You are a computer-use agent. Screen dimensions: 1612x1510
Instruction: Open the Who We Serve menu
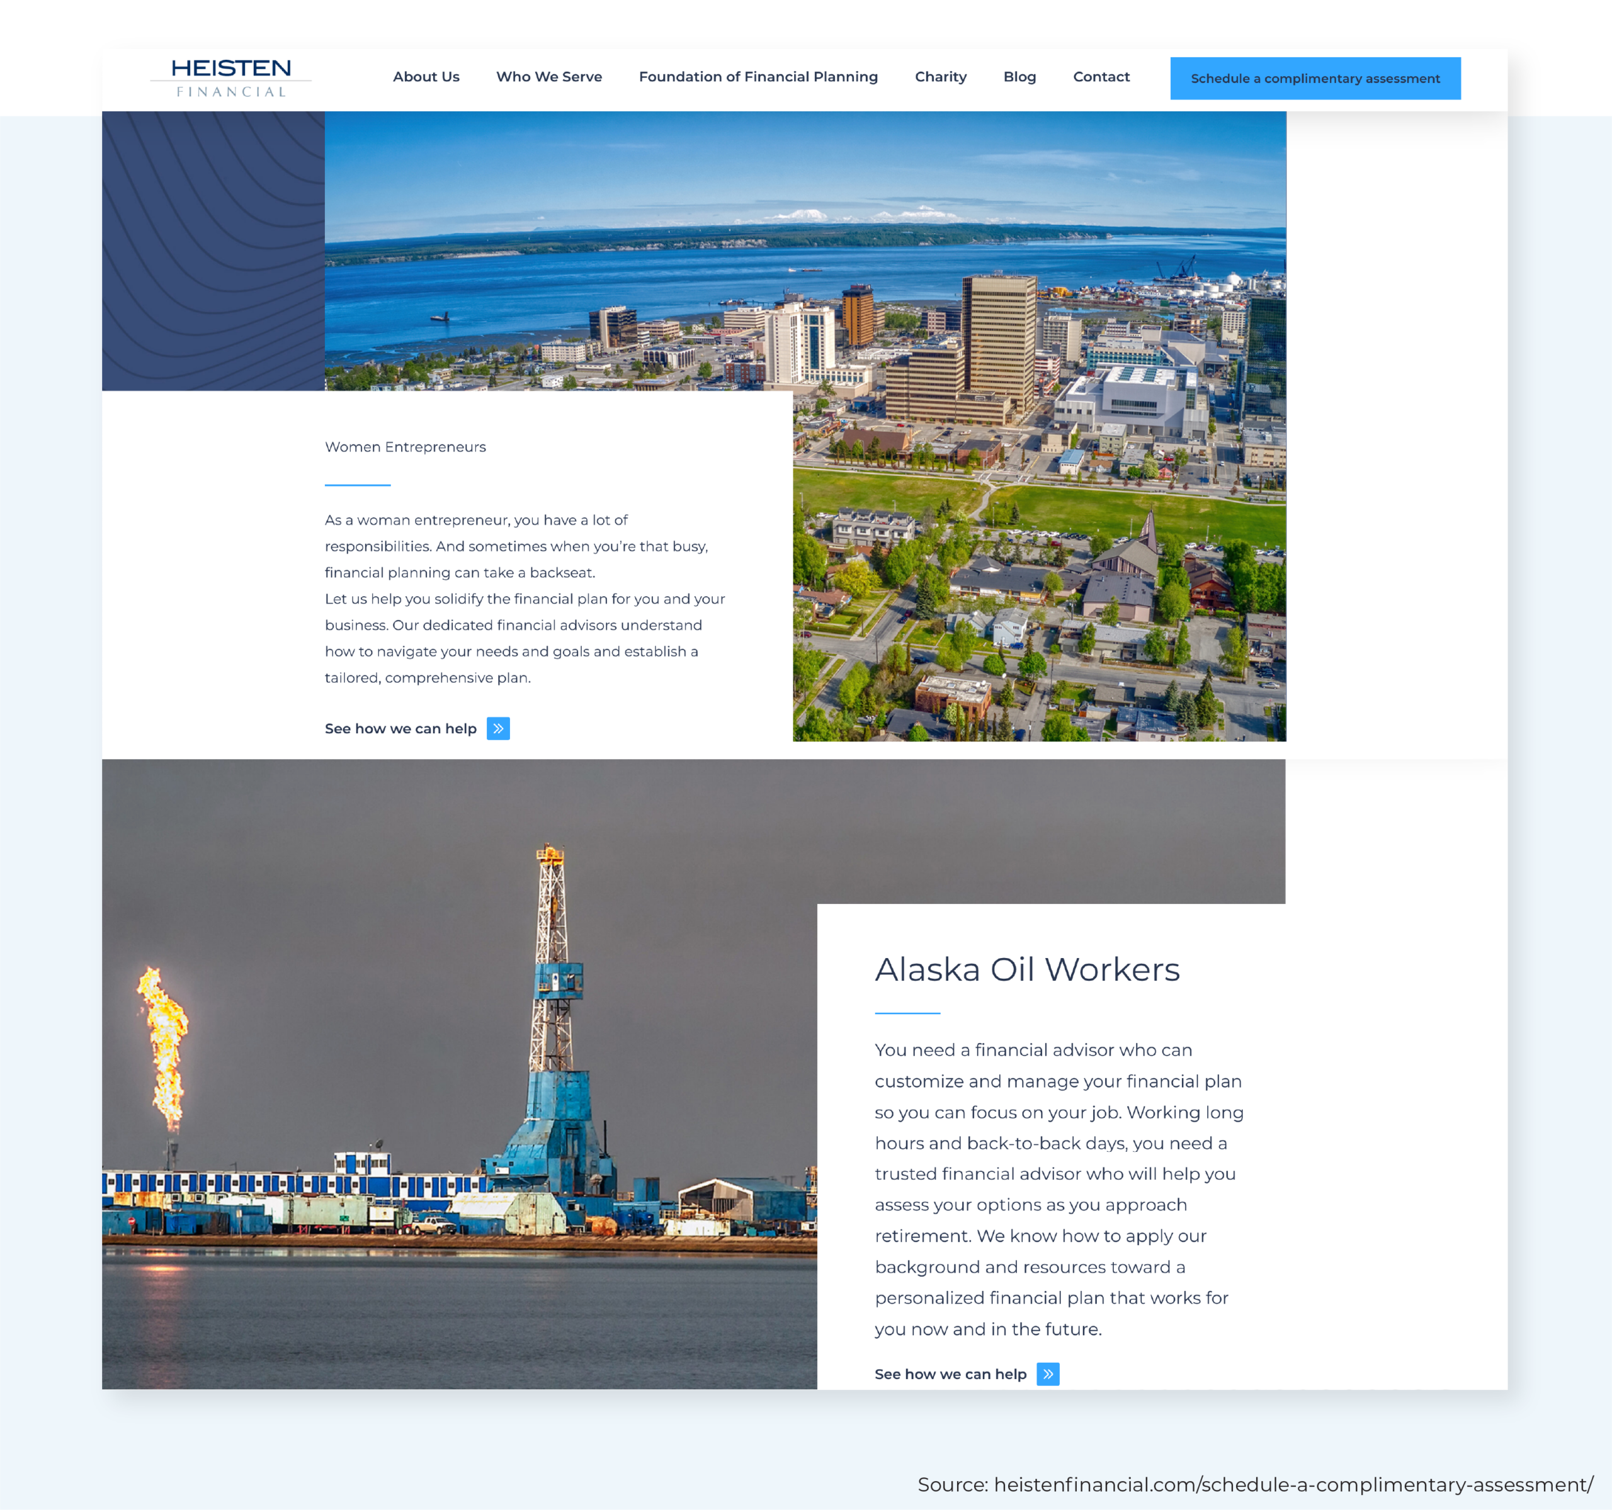point(549,77)
